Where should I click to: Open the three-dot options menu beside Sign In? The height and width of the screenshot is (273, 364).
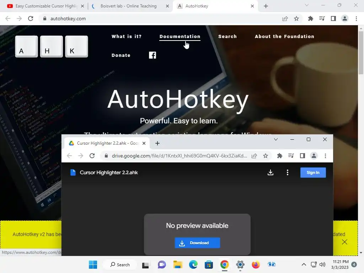tap(287, 172)
